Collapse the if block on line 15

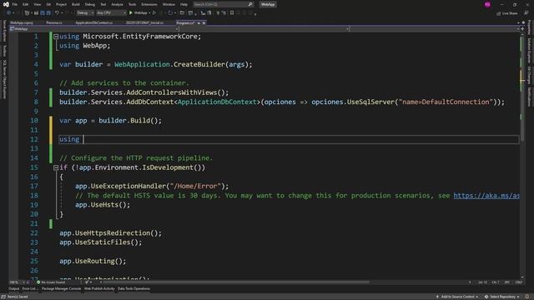point(56,167)
